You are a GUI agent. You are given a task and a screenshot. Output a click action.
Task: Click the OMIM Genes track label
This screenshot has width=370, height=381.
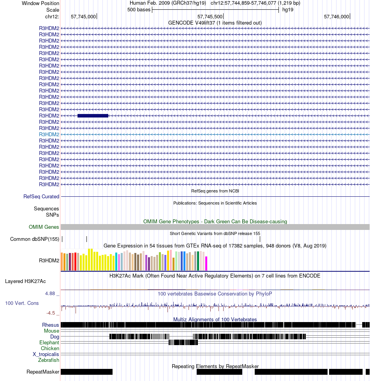click(x=44, y=227)
